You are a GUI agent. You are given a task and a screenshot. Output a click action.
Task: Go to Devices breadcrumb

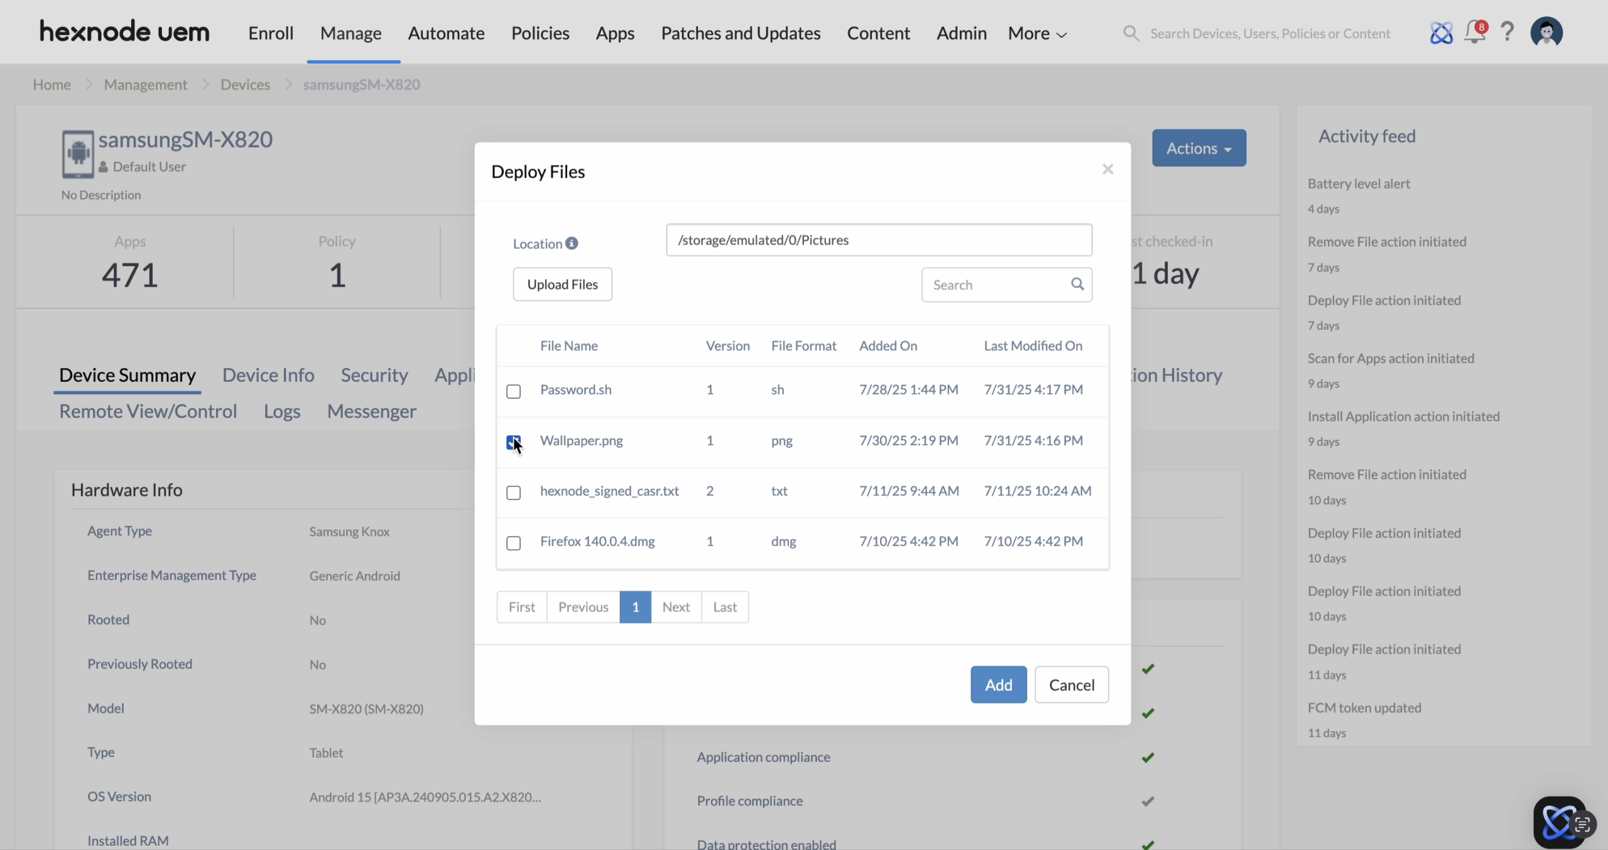coord(245,84)
